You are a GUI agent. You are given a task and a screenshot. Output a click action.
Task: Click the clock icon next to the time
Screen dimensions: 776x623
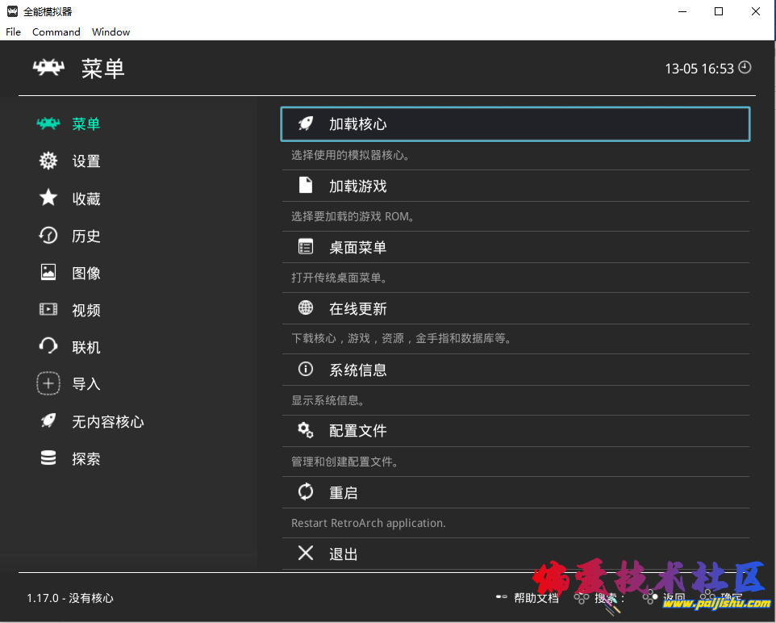[745, 68]
